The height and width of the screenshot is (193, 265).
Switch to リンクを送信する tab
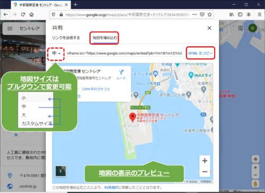66,38
